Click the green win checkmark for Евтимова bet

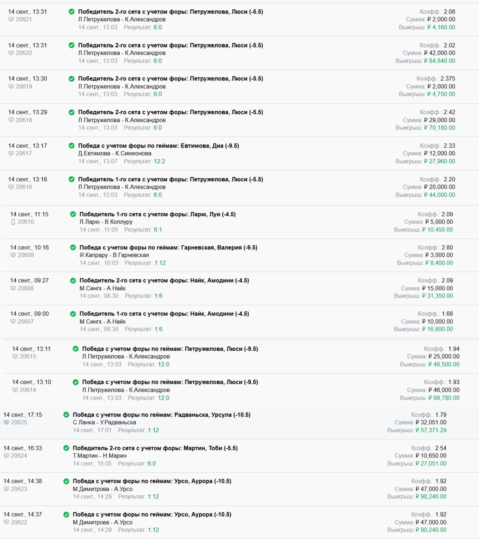(71, 146)
